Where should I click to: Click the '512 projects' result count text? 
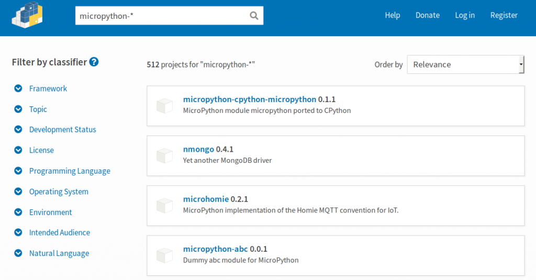200,64
